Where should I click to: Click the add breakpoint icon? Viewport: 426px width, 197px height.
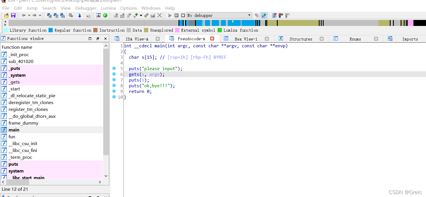pyautogui.click(x=281, y=15)
